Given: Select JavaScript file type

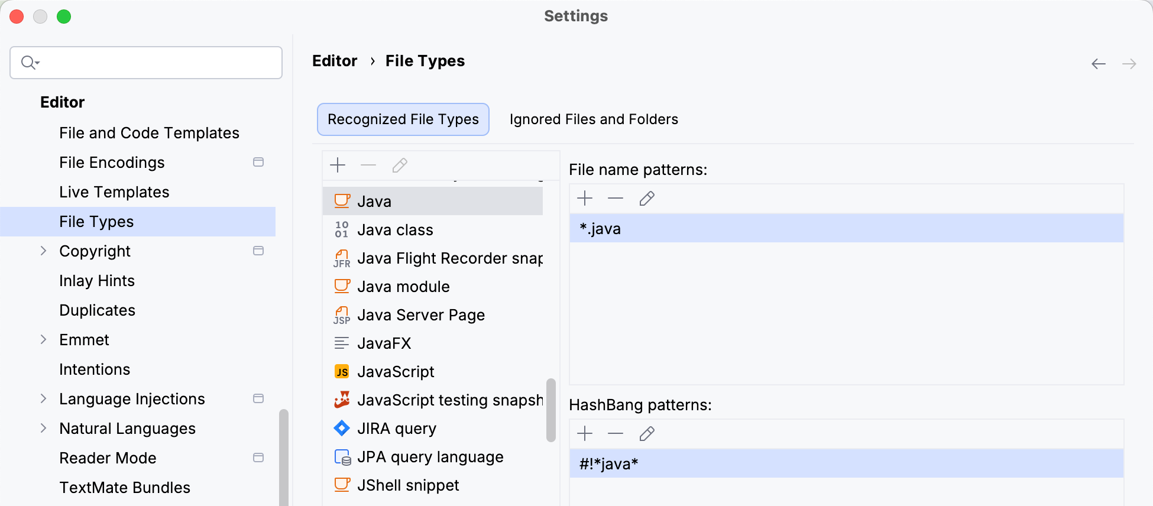Looking at the screenshot, I should [x=433, y=371].
